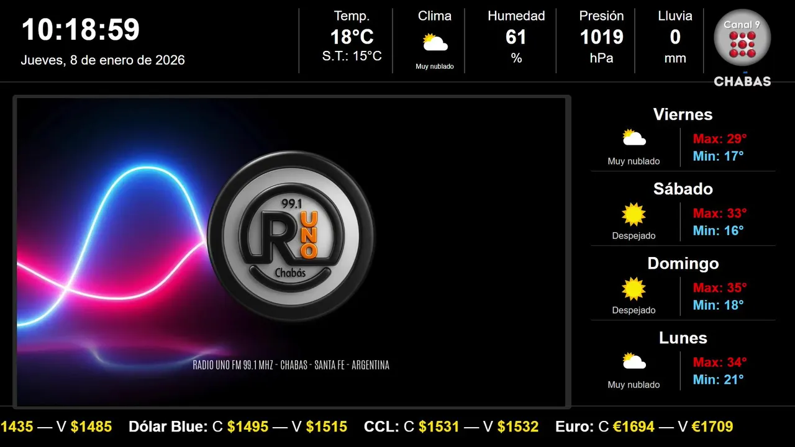Click Dólar Blue sell price $1515

click(327, 427)
